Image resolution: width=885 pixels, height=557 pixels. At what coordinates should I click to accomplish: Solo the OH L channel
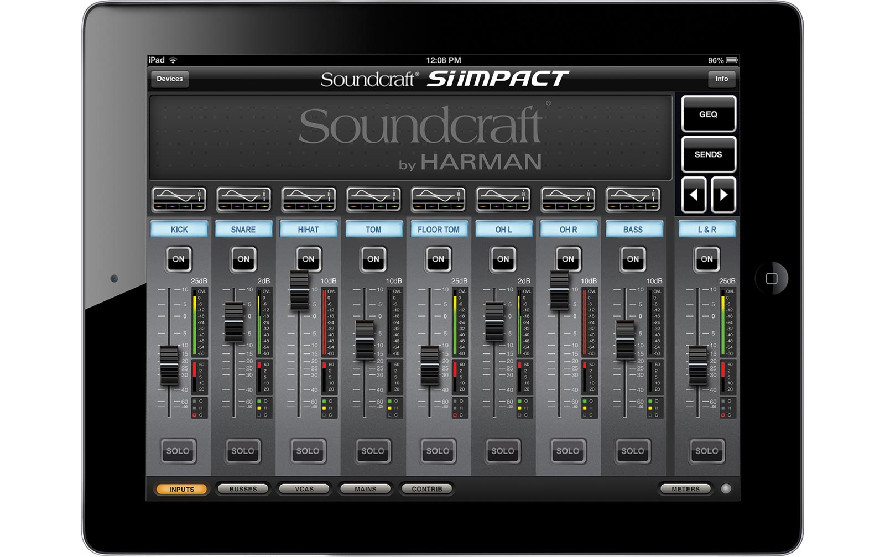503,451
